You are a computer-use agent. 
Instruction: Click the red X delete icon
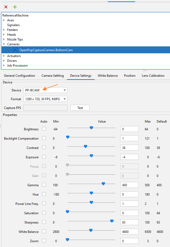(x=6, y=7)
